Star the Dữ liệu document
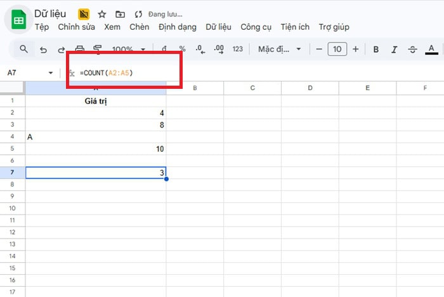 pos(101,14)
